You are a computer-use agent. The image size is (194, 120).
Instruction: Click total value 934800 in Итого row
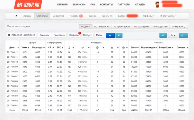click(x=134, y=110)
